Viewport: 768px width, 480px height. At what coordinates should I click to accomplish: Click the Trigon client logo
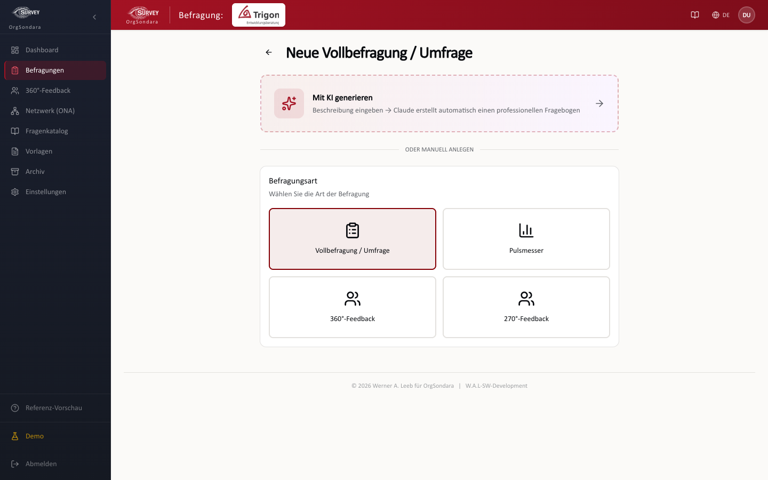coord(259,15)
